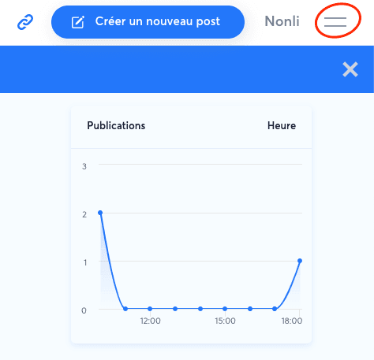Click the Publications column heading
The image size is (374, 360).
(116, 125)
